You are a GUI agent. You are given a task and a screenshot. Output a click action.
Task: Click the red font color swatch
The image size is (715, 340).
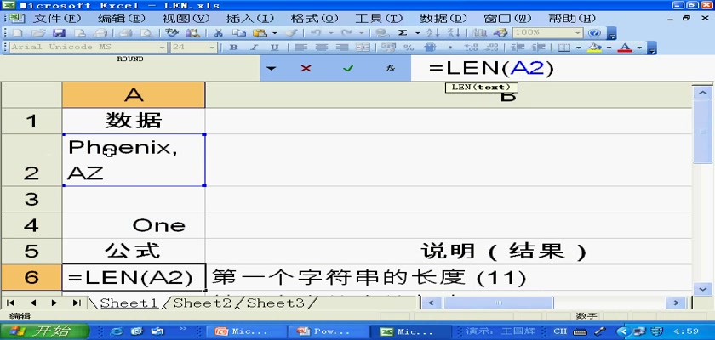click(626, 48)
